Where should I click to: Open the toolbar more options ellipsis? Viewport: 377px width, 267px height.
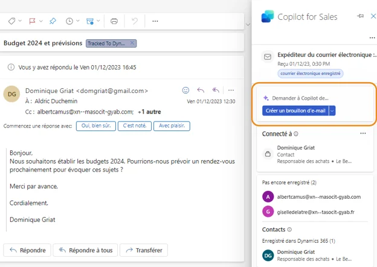pyautogui.click(x=155, y=21)
